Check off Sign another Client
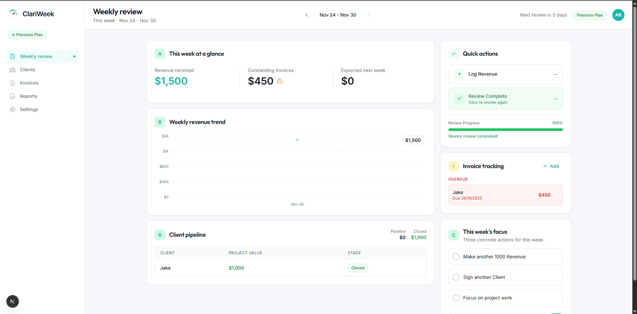Image resolution: width=637 pixels, height=314 pixels. (456, 277)
